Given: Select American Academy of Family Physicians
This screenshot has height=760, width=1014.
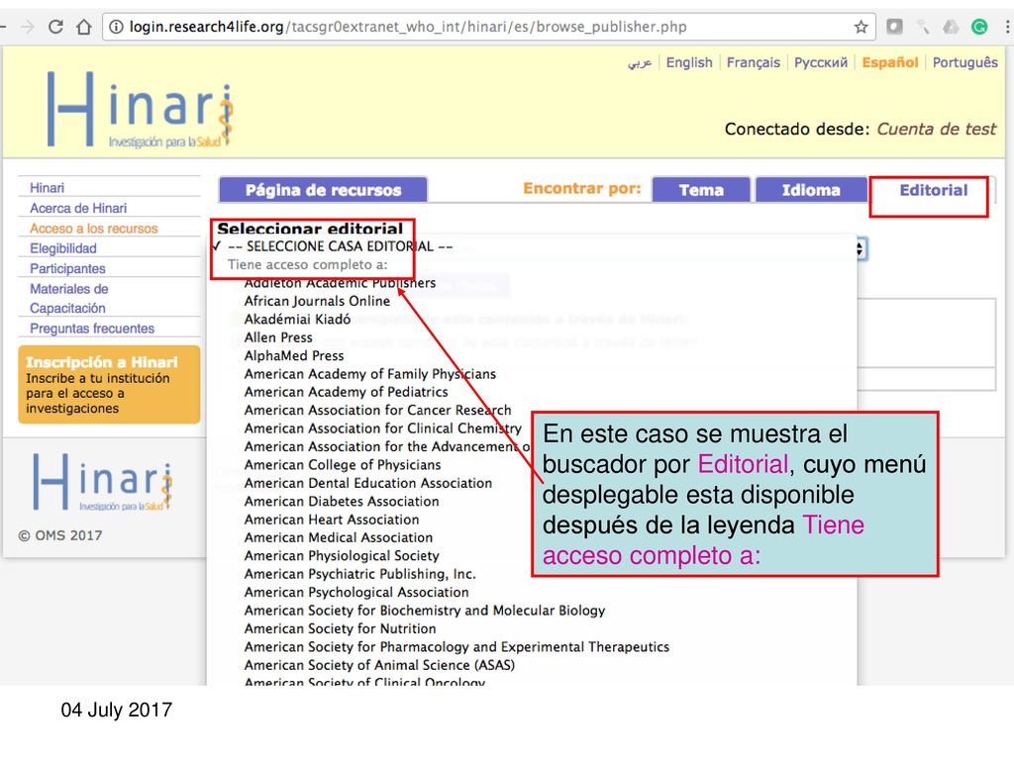Looking at the screenshot, I should coord(370,374).
